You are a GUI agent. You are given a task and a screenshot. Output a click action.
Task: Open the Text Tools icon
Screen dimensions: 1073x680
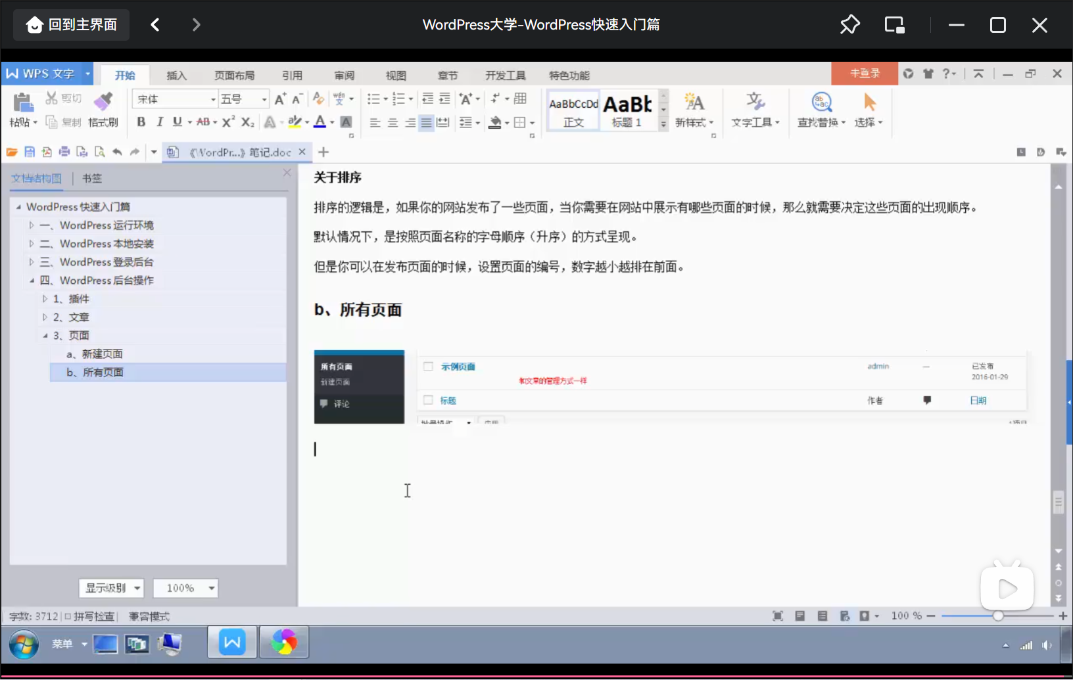755,101
